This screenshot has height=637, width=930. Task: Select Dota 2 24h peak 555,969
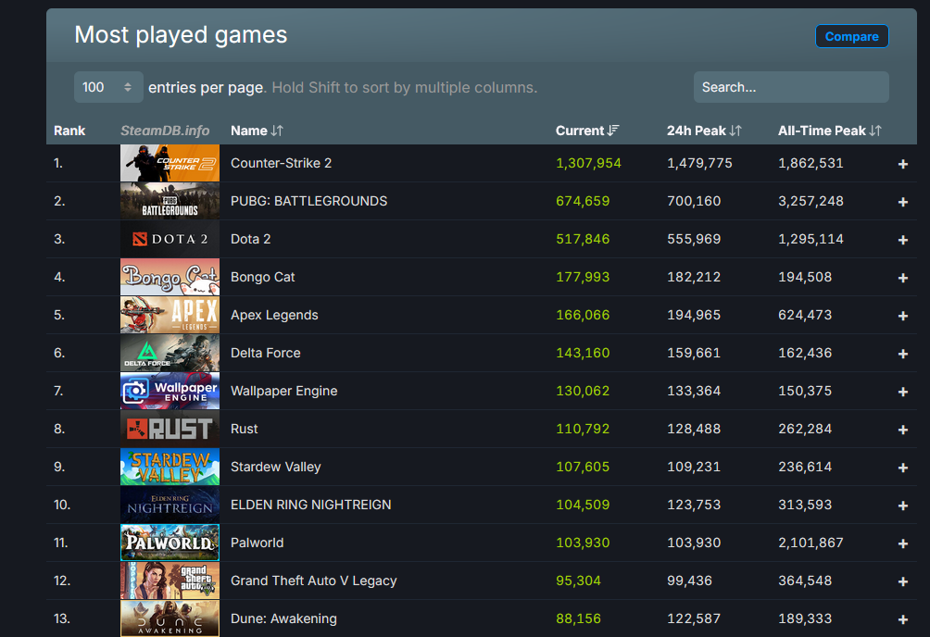click(x=694, y=239)
